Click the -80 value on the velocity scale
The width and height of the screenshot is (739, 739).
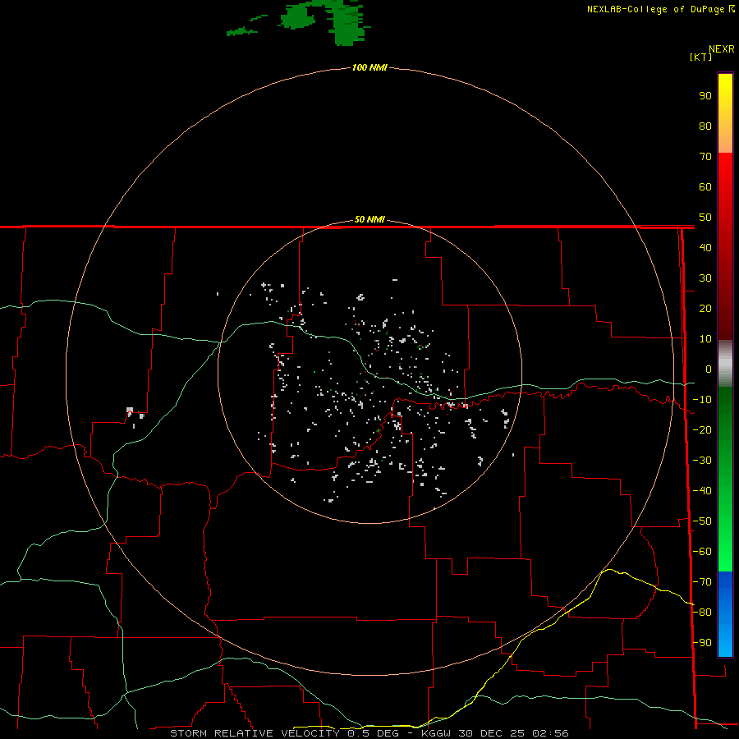[702, 613]
